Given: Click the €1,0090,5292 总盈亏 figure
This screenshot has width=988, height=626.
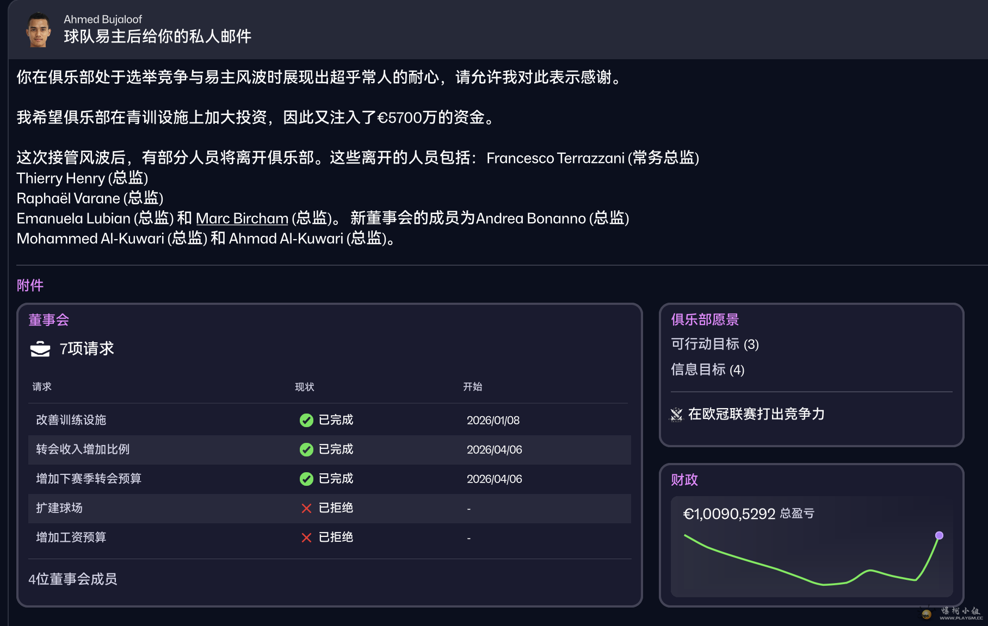Looking at the screenshot, I should (x=728, y=514).
